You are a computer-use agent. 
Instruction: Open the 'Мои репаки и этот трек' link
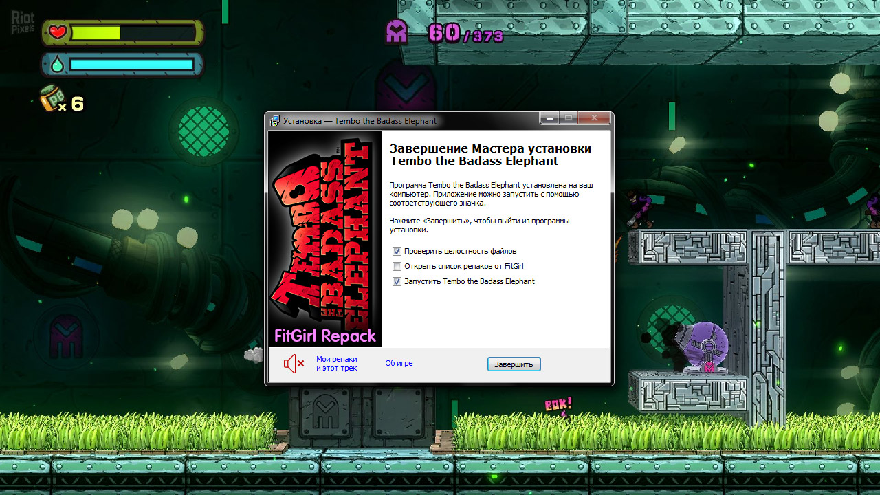coord(337,364)
